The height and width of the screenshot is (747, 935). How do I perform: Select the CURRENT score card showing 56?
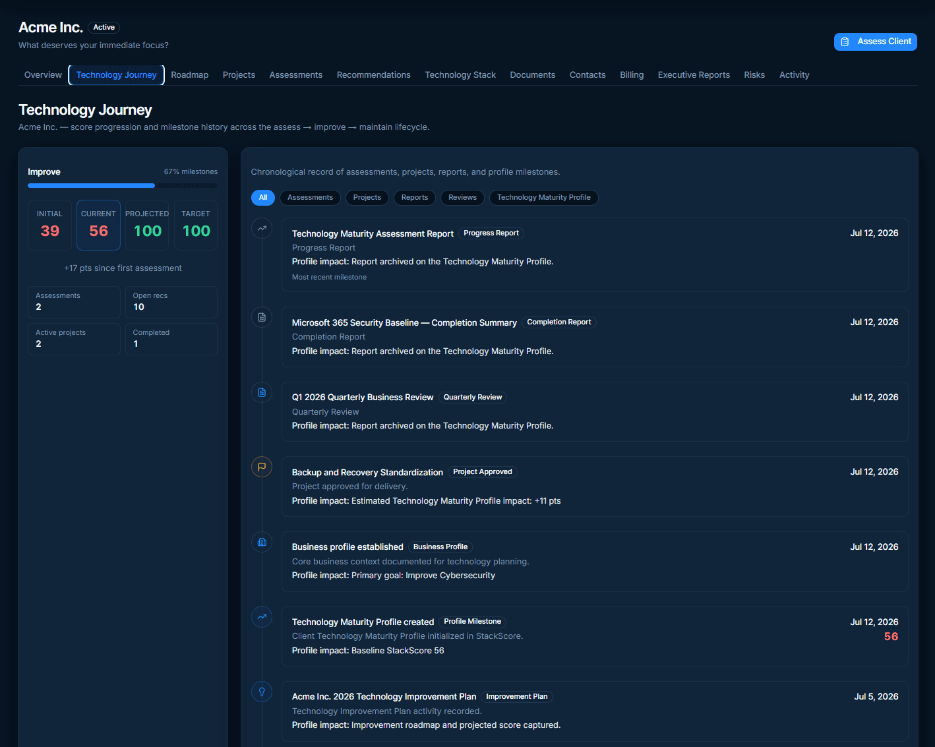click(x=98, y=225)
